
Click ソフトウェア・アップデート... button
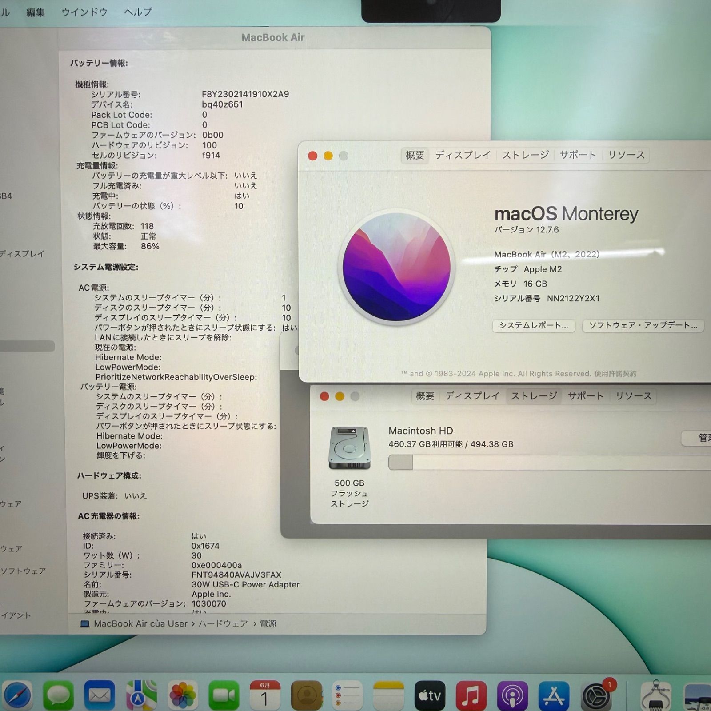[x=643, y=325]
